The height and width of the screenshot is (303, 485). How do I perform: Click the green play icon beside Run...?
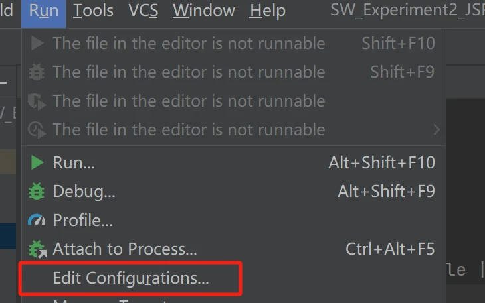[37, 162]
